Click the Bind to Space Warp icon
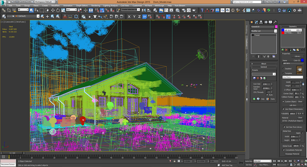 [14, 10]
